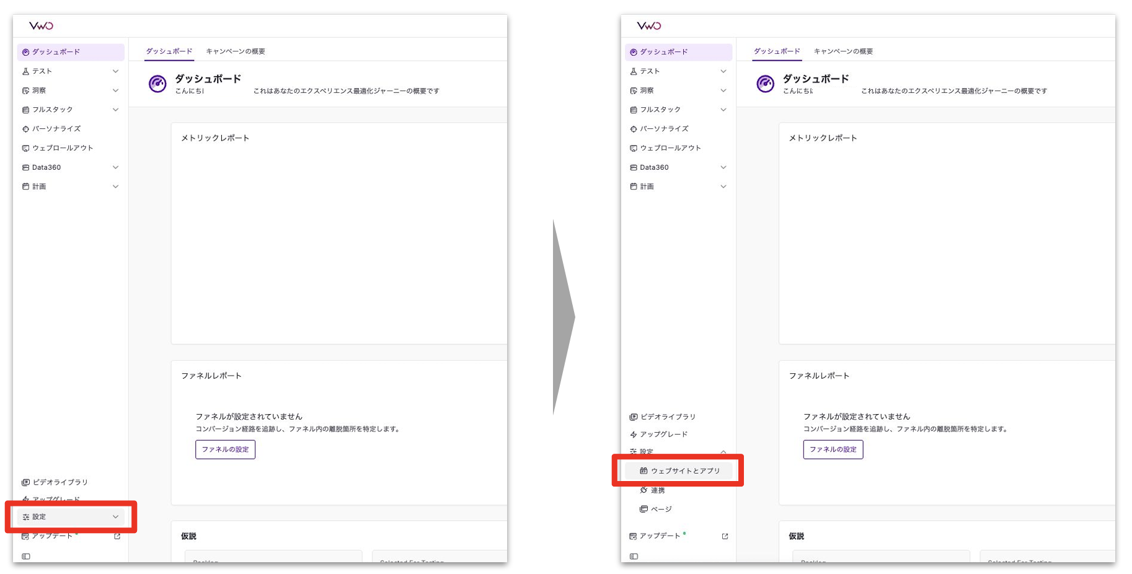Click the 連携 plug icon in submenu
This screenshot has height=574, width=1132.
tap(643, 490)
